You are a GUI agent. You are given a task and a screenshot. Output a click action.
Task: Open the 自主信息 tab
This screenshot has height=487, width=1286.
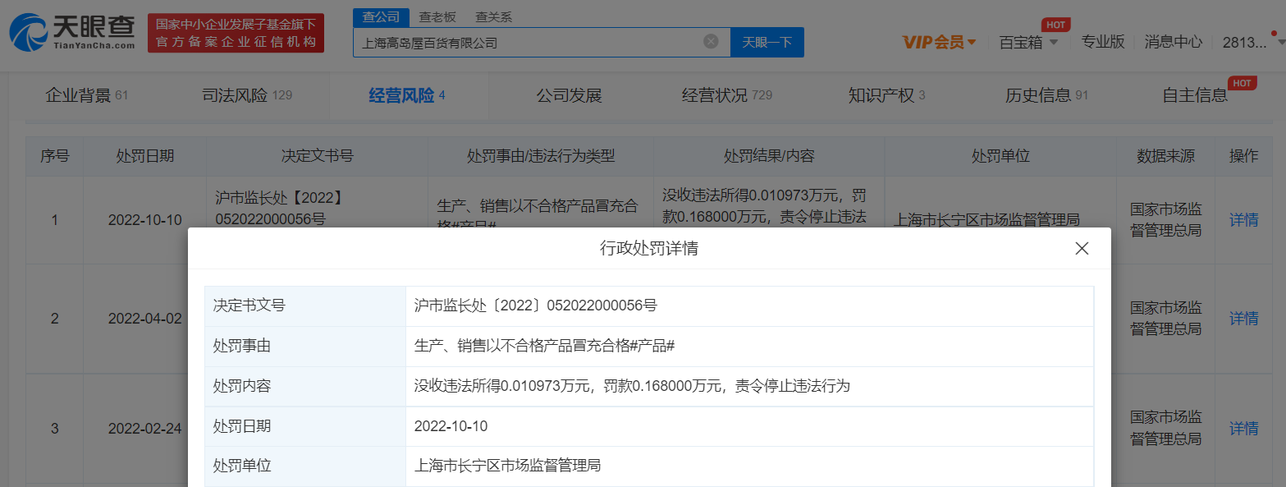[x=1195, y=95]
